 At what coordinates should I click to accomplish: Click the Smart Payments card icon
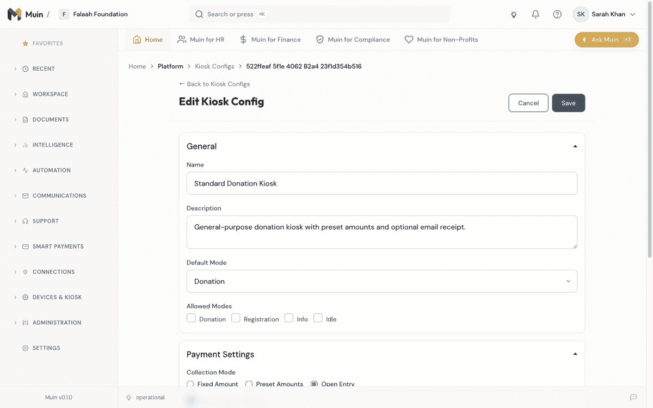[x=25, y=246]
